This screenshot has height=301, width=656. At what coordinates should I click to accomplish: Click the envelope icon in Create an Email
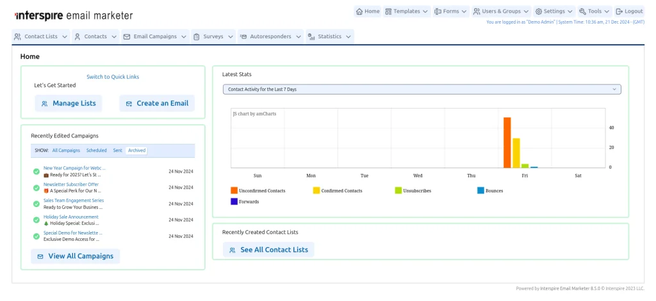(129, 104)
